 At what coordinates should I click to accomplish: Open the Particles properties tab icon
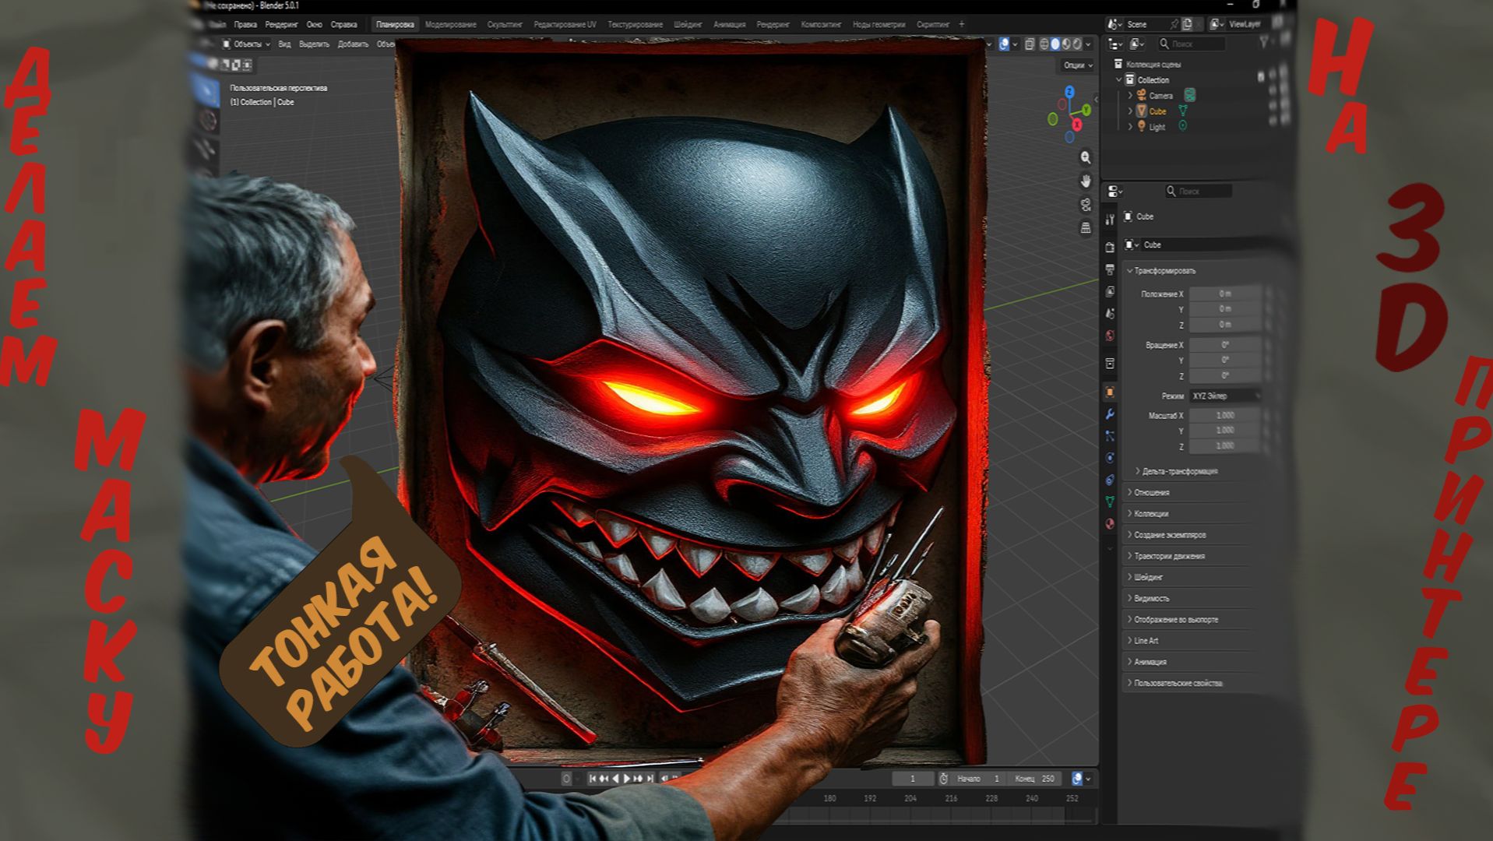1110,436
